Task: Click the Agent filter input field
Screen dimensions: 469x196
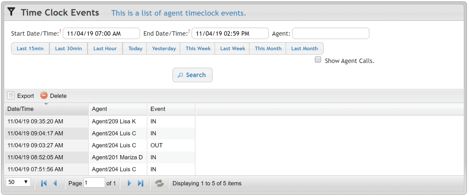Action: click(x=330, y=33)
